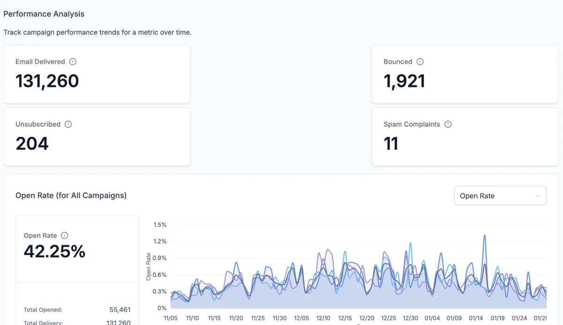Click info icon beside Bounced label

[420, 61]
